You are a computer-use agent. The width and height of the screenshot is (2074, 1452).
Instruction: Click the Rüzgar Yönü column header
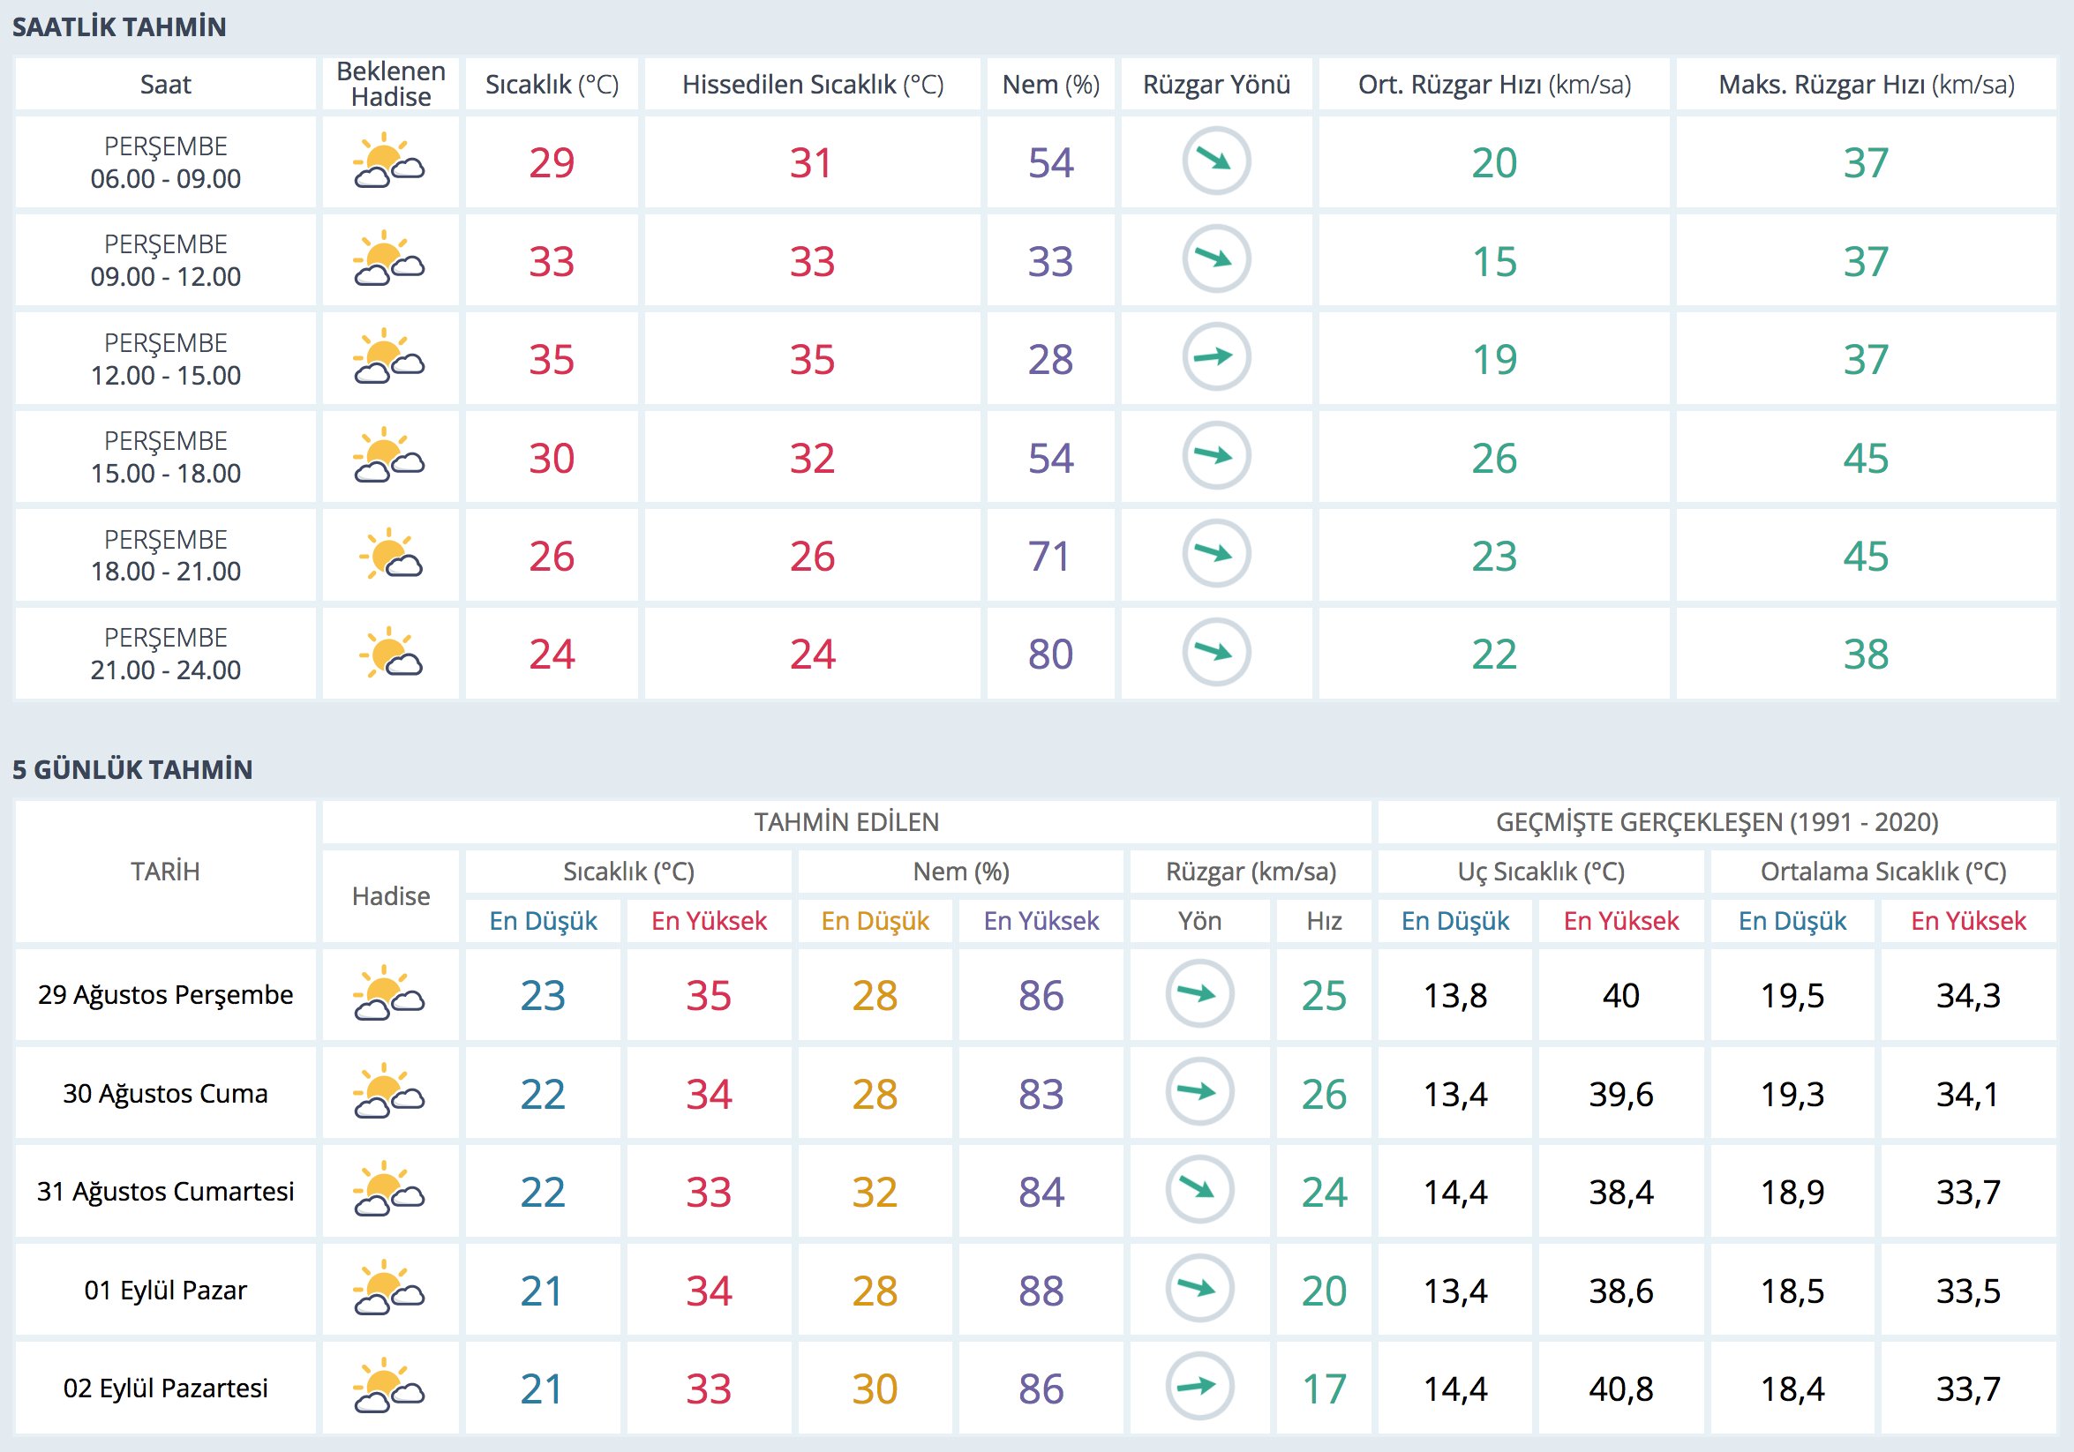pyautogui.click(x=1216, y=85)
